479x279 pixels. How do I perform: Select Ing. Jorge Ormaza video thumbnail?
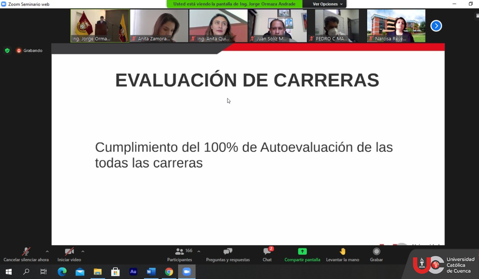100,26
